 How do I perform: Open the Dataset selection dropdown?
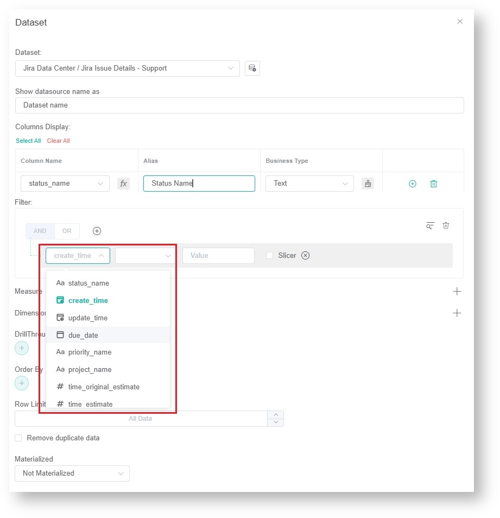coord(128,68)
